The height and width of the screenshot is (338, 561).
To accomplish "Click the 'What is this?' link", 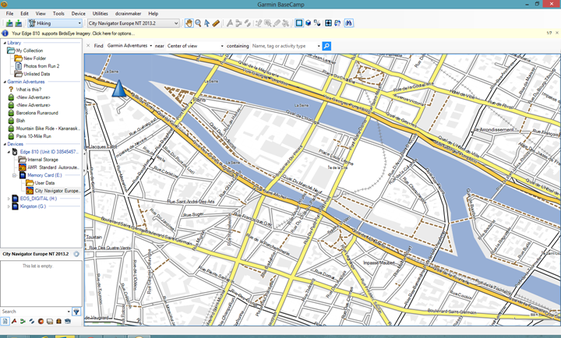I will tap(29, 90).
